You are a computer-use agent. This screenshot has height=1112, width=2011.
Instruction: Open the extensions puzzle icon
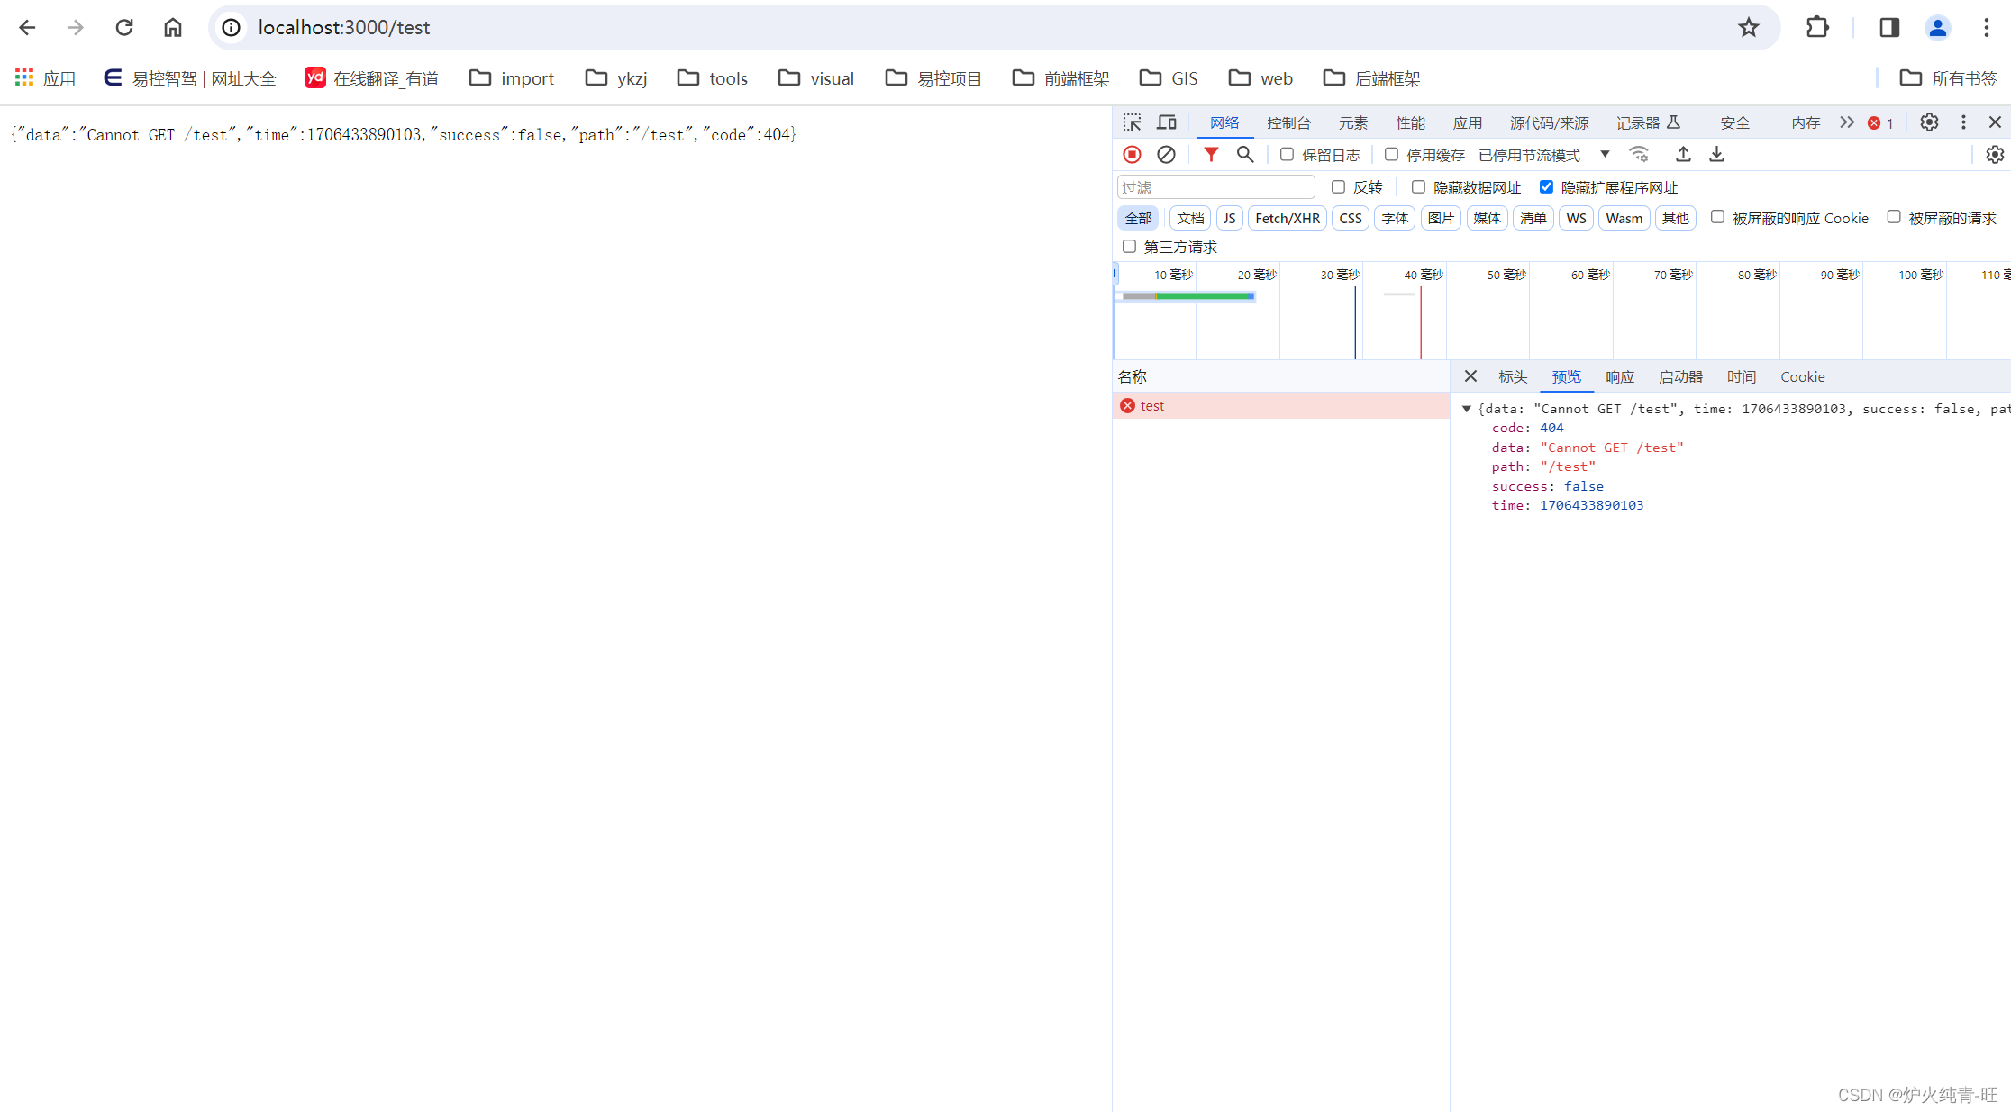pos(1817,28)
